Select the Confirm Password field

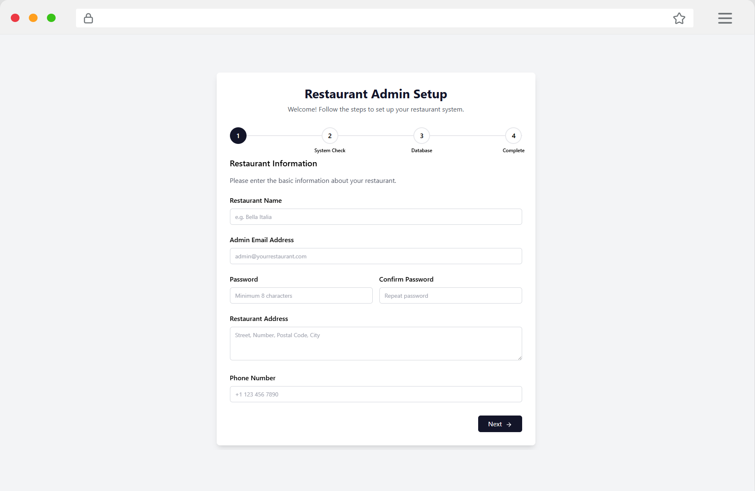[x=450, y=296]
